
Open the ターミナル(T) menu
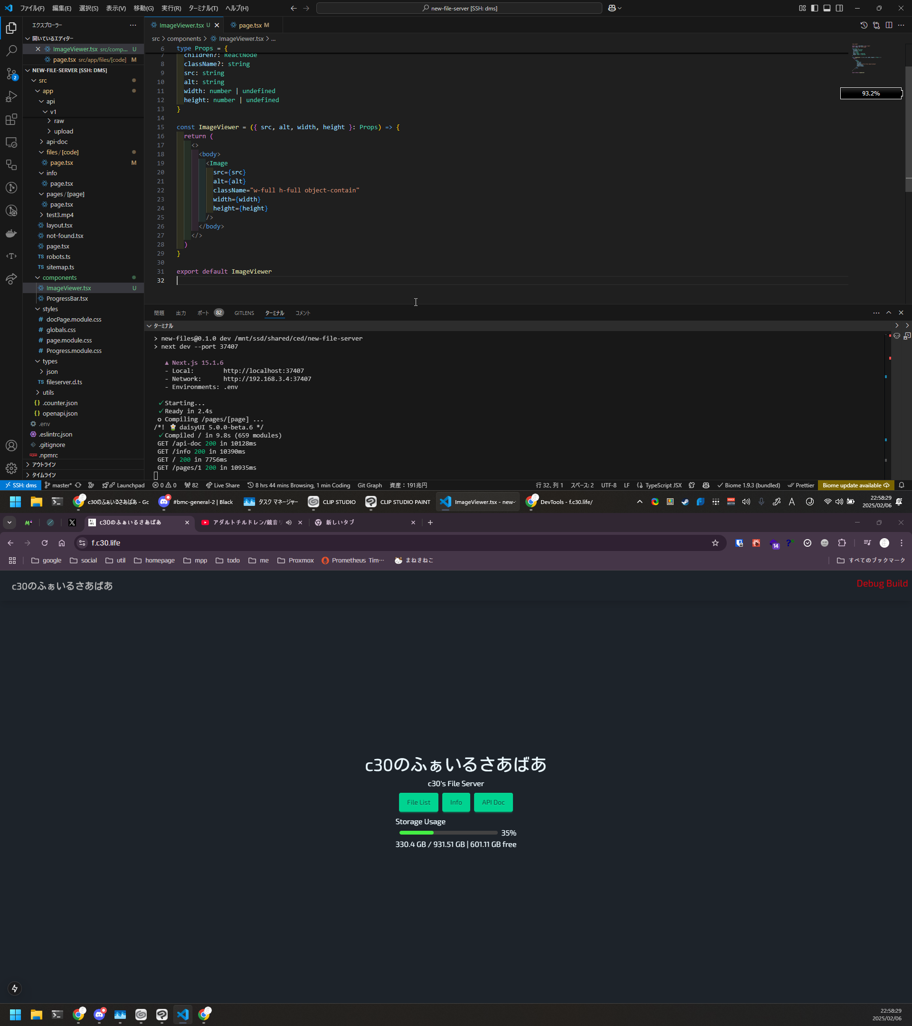203,8
